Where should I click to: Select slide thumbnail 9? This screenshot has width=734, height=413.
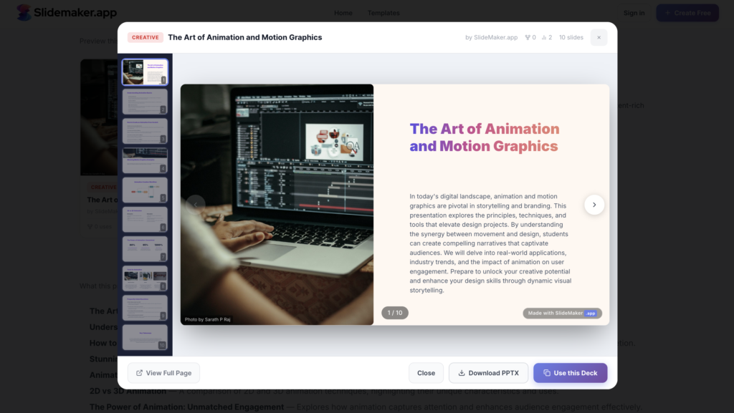coord(145,307)
